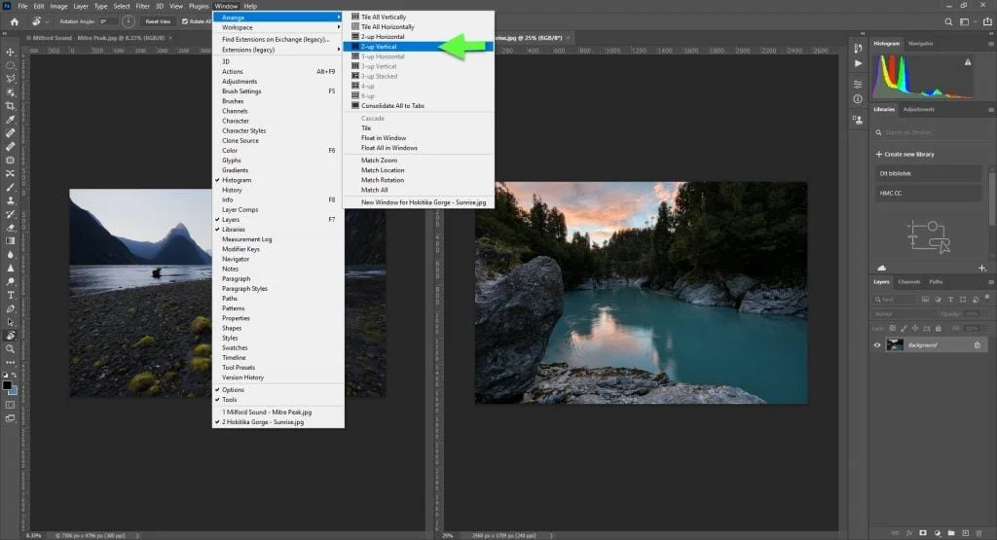Click the plus icon at Libraries panel bottom
This screenshot has width=997, height=540.
point(981,269)
